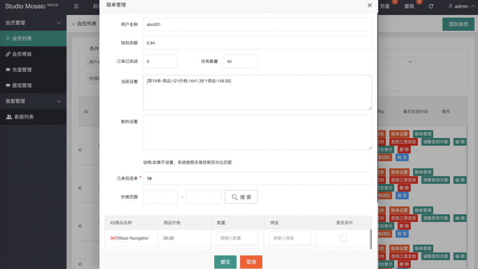Viewport: 478px width, 269px height.
Task: Click the admin user icon in the header
Action: coord(450,6)
